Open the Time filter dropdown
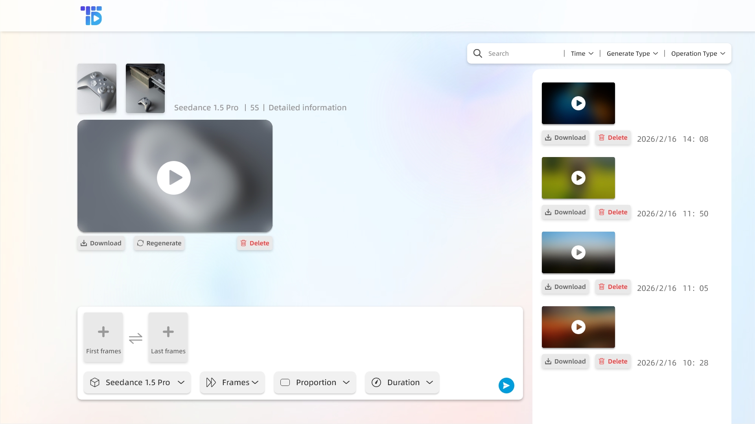Image resolution: width=755 pixels, height=424 pixels. click(x=582, y=53)
